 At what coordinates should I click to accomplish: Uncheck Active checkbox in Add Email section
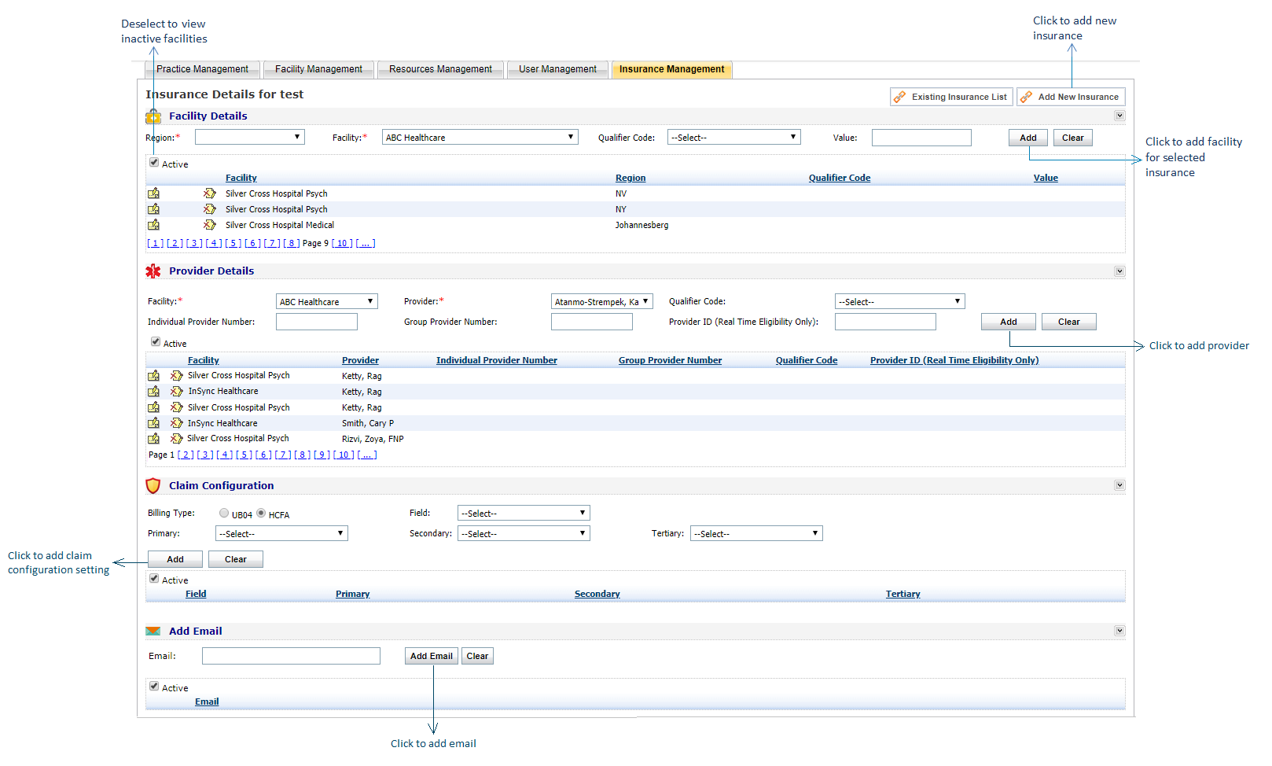[x=154, y=687]
